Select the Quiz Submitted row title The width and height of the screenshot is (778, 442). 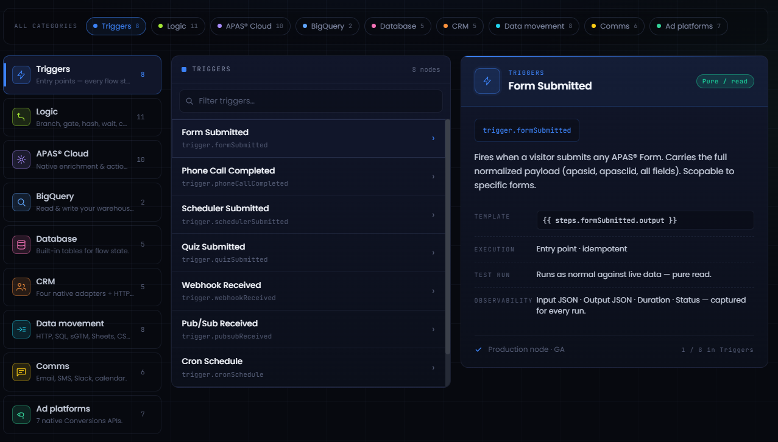tap(213, 247)
